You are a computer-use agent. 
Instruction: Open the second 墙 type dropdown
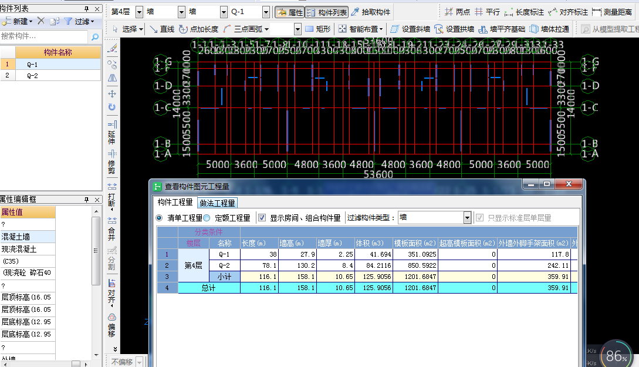pos(224,12)
